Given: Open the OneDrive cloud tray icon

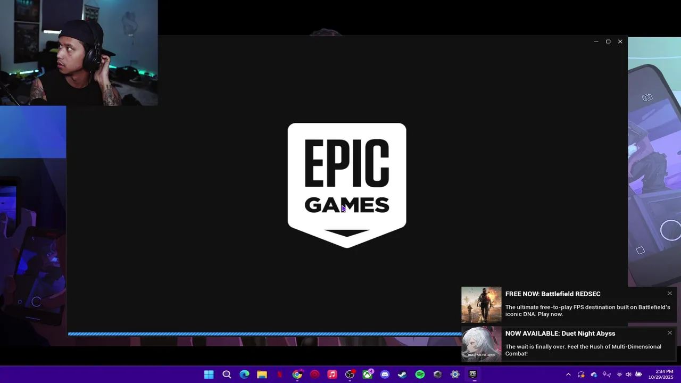Looking at the screenshot, I should coord(594,374).
